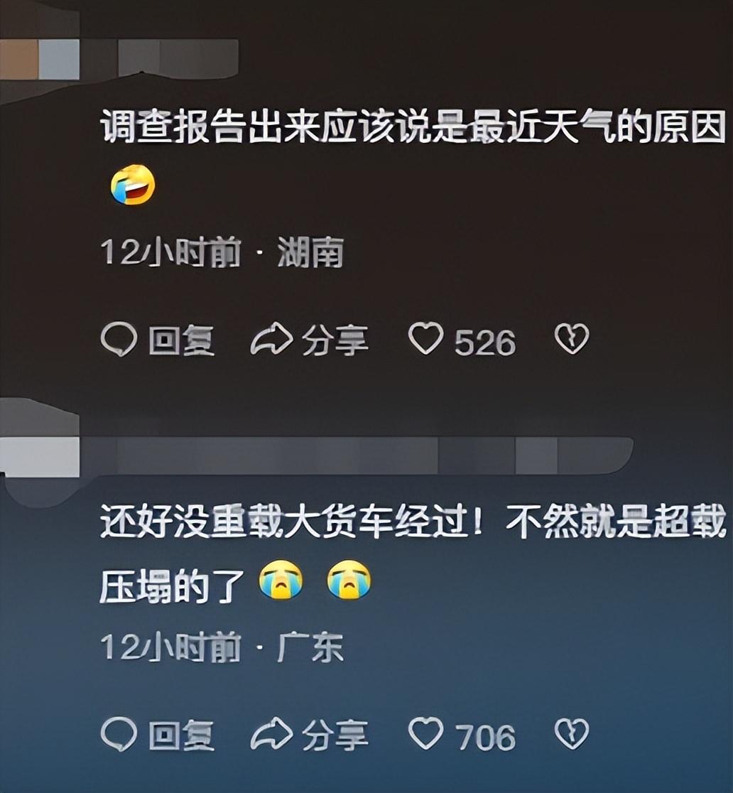Click the 526 like count
Image resolution: width=733 pixels, height=793 pixels.
coord(485,342)
